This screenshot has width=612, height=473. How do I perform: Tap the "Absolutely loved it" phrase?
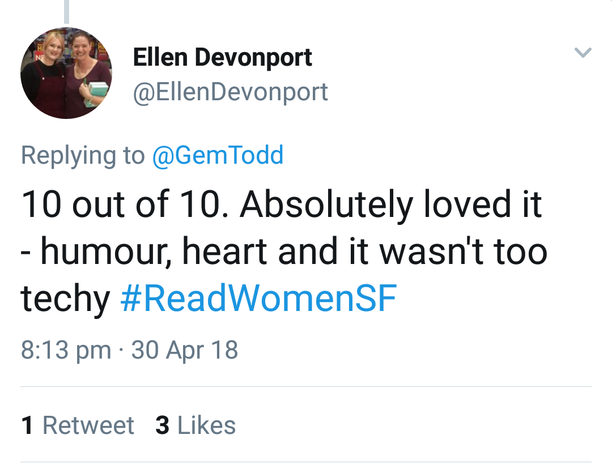(391, 204)
